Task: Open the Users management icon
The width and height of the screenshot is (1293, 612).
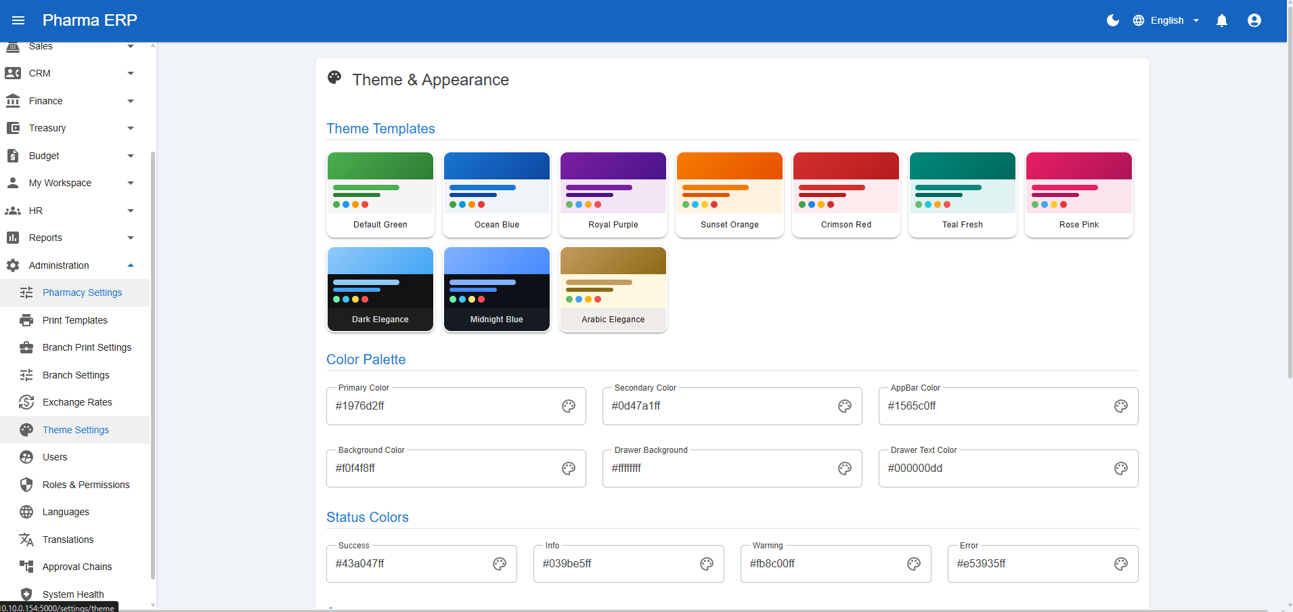Action: pos(26,457)
